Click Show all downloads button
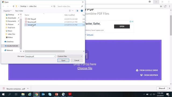The image size is (172, 97). (x=162, y=88)
